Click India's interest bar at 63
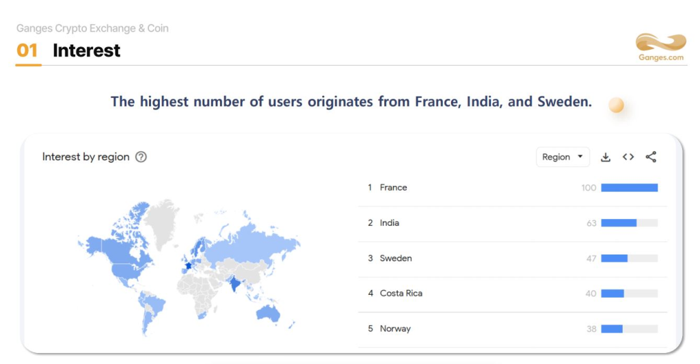Screen dimensions: 700x364 619,223
